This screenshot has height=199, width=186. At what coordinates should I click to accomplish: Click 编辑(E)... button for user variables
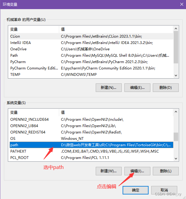tap(137, 88)
